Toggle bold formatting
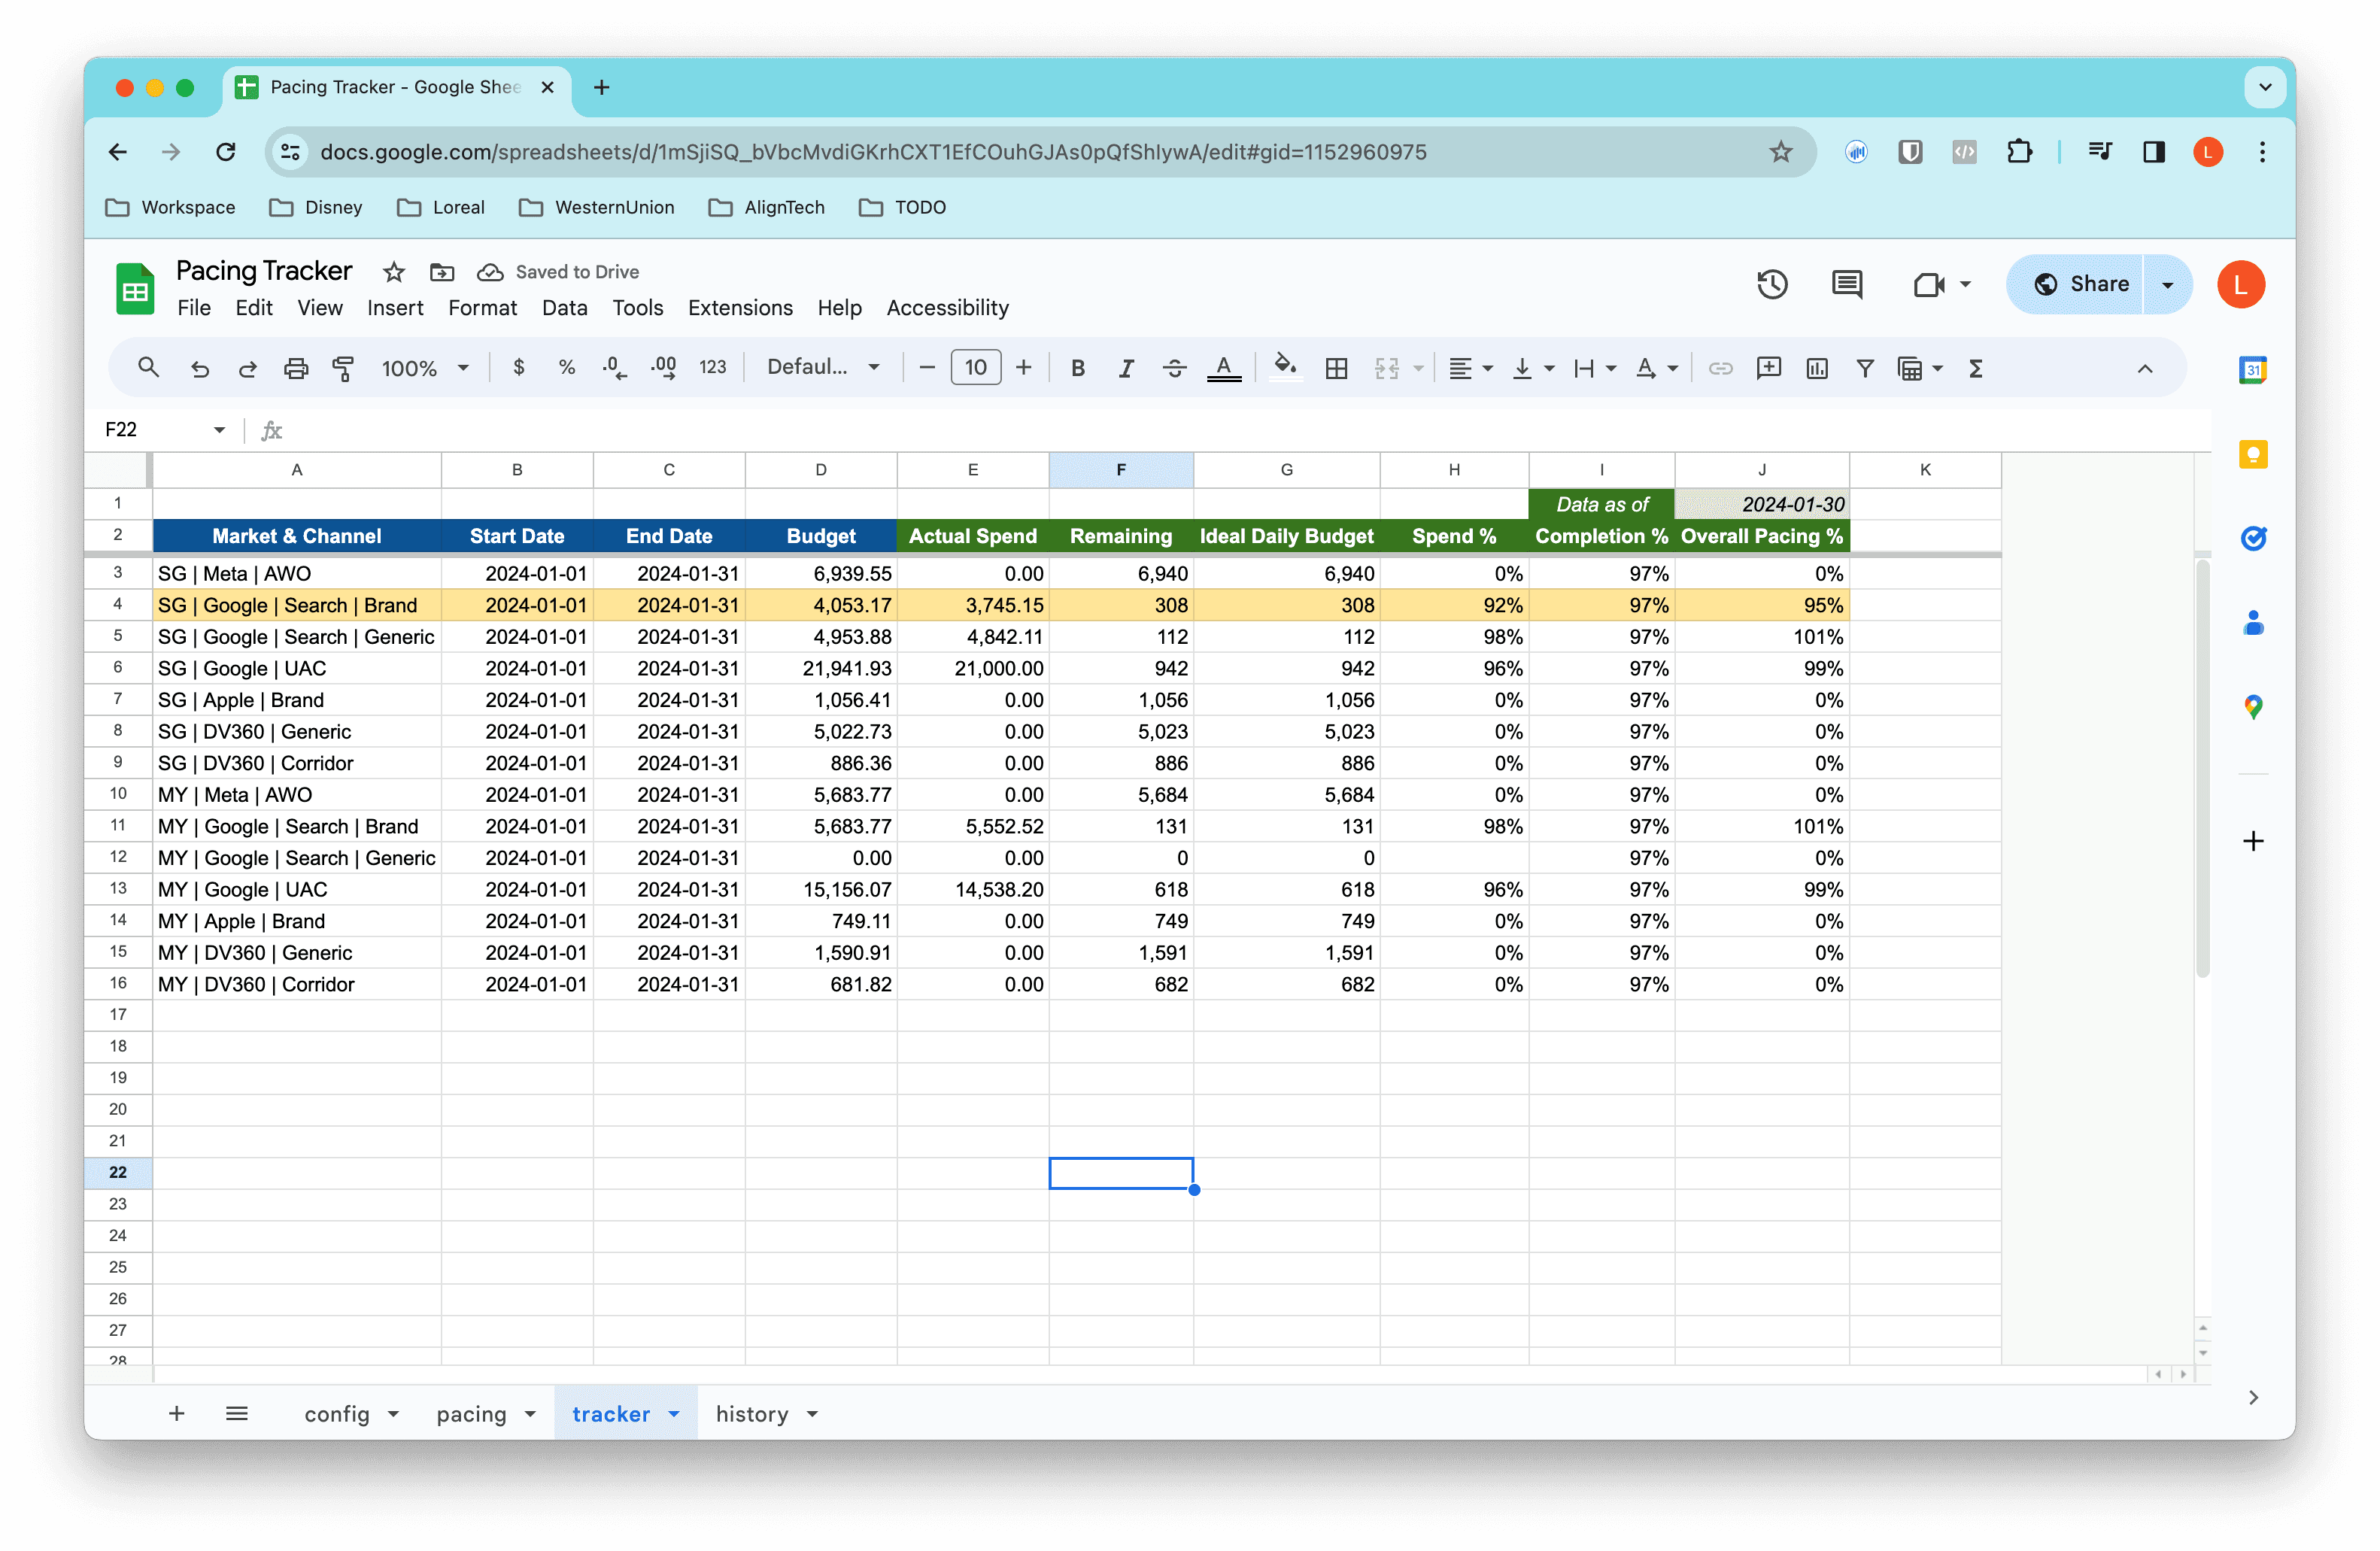This screenshot has width=2380, height=1551. click(1077, 368)
